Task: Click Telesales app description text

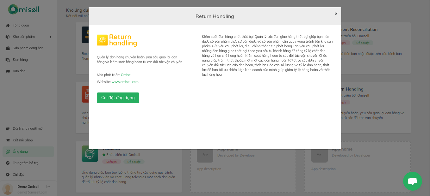Action: point(128,177)
